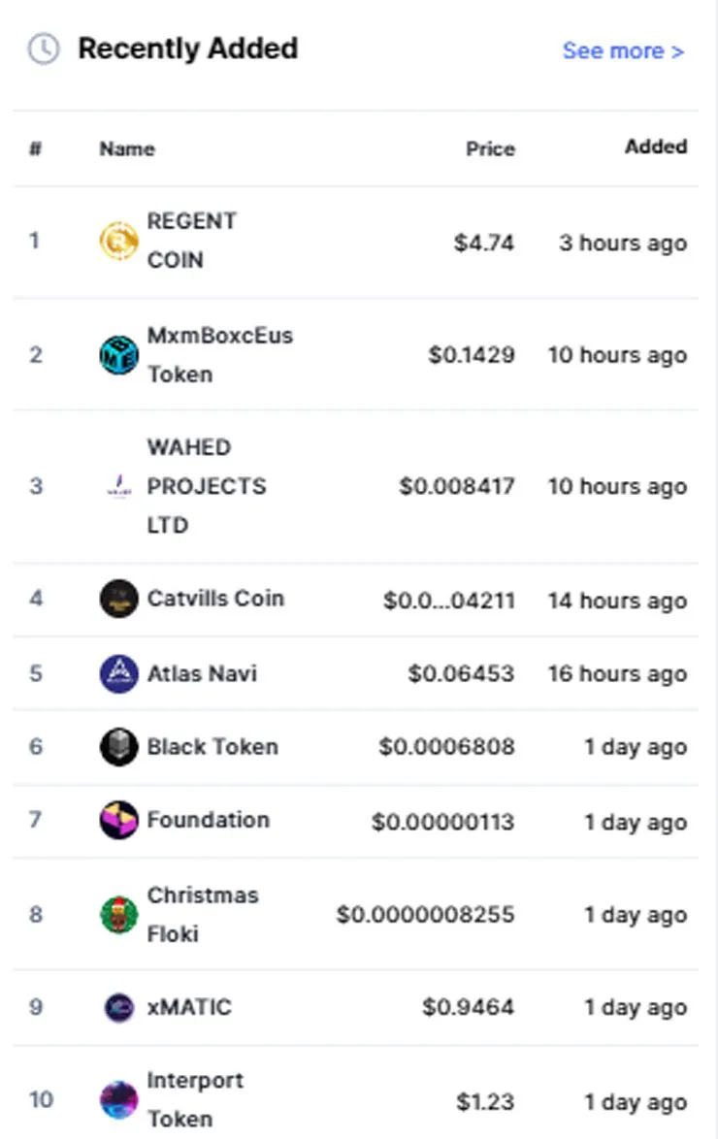Click the Atlas Navi blue icon
This screenshot has height=1139, width=718.
tap(118, 673)
